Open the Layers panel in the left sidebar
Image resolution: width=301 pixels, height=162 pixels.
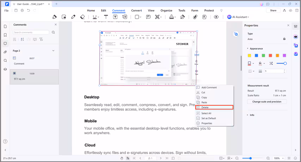click(5, 69)
